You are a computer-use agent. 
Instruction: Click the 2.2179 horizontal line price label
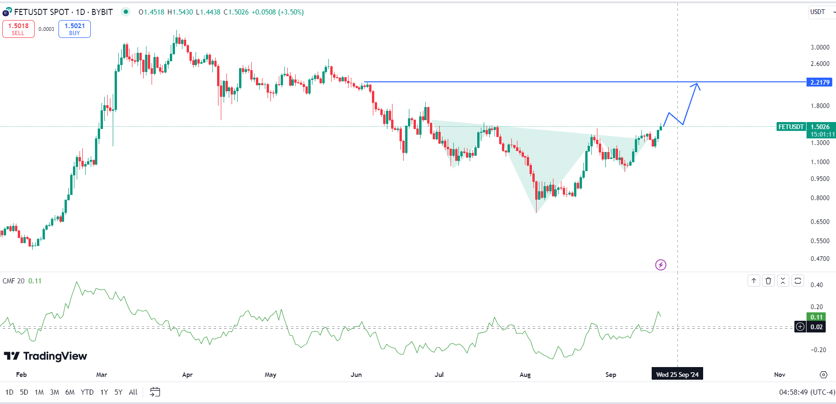[820, 82]
